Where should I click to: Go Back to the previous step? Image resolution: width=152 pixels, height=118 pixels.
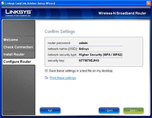[109, 111]
